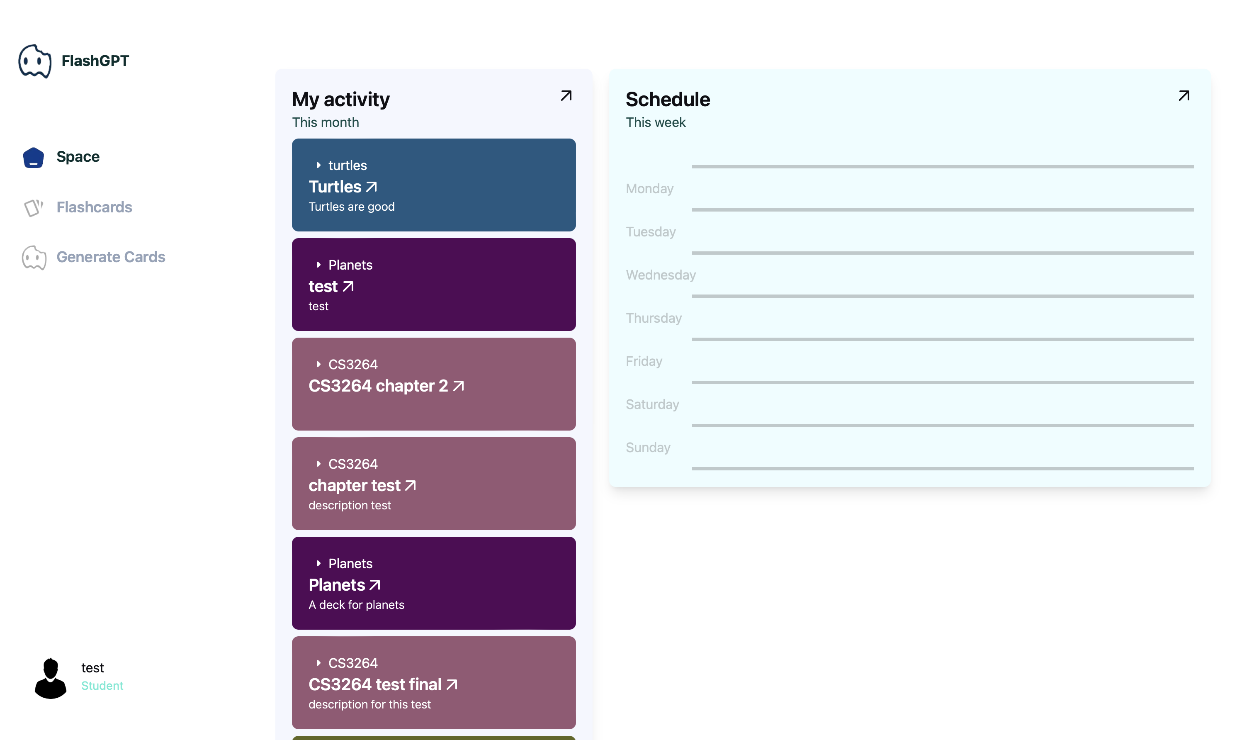Viewport: 1254px width, 740px height.
Task: Go to the Generate Cards menu item
Action: click(x=111, y=257)
